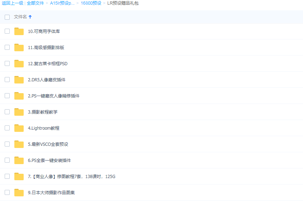Open folder name 3.摄影教程教学
303x201 pixels.
coord(43,112)
